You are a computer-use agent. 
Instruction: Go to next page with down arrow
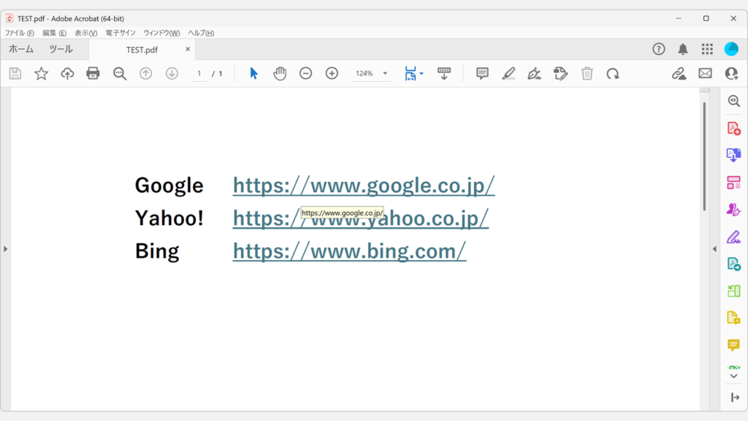172,74
